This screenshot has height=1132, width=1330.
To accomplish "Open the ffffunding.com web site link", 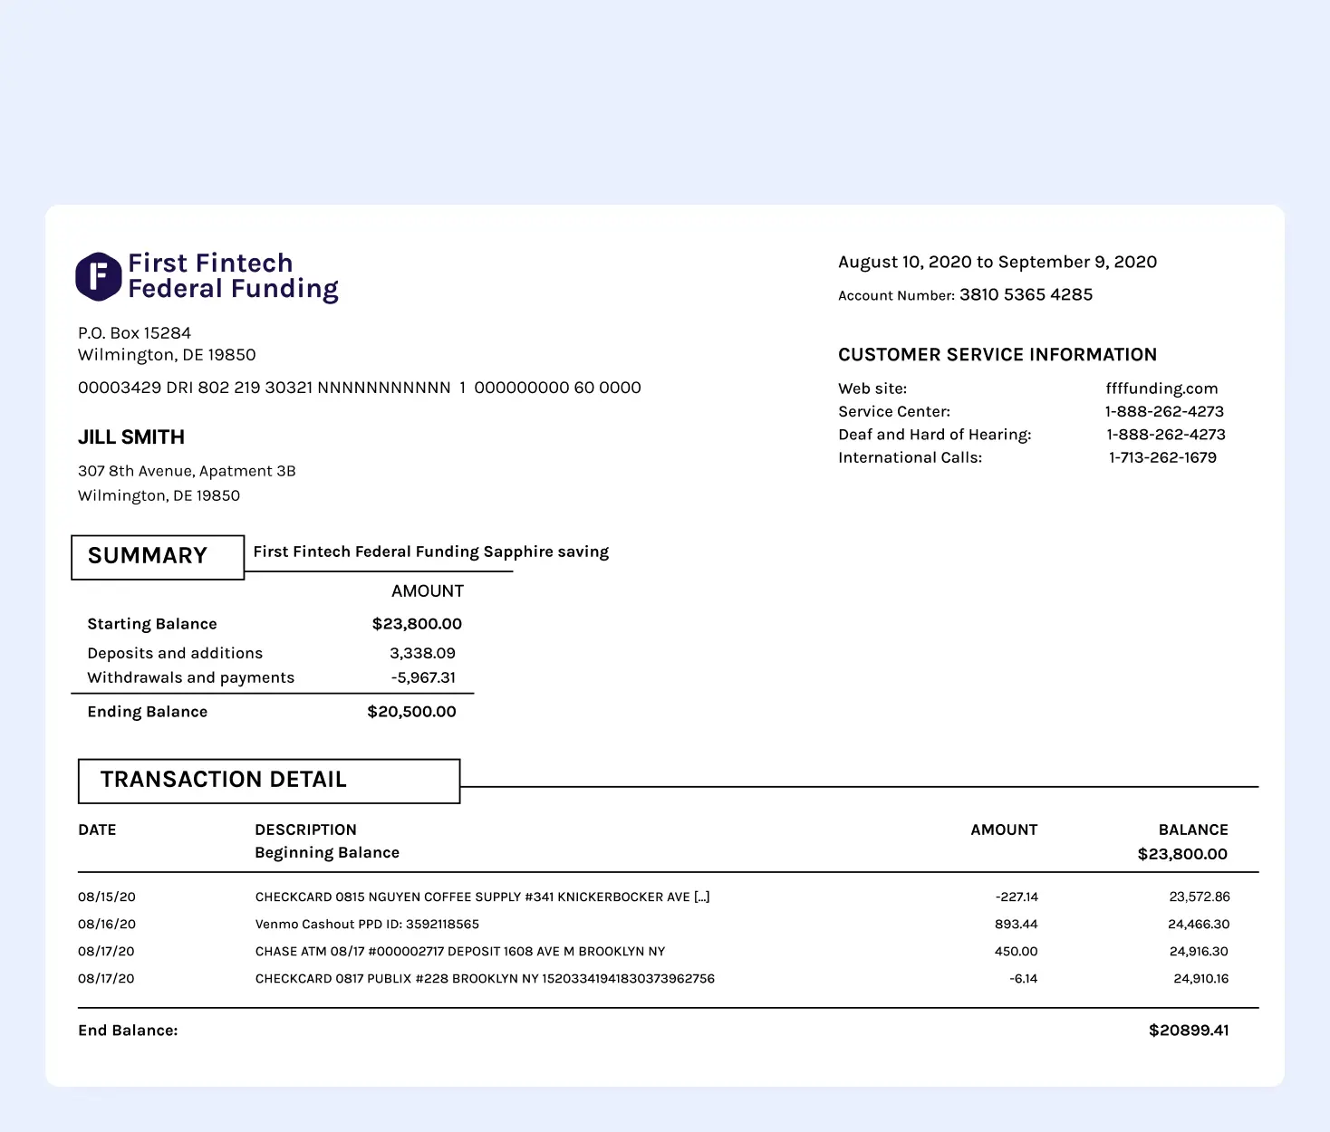I will click(1161, 389).
